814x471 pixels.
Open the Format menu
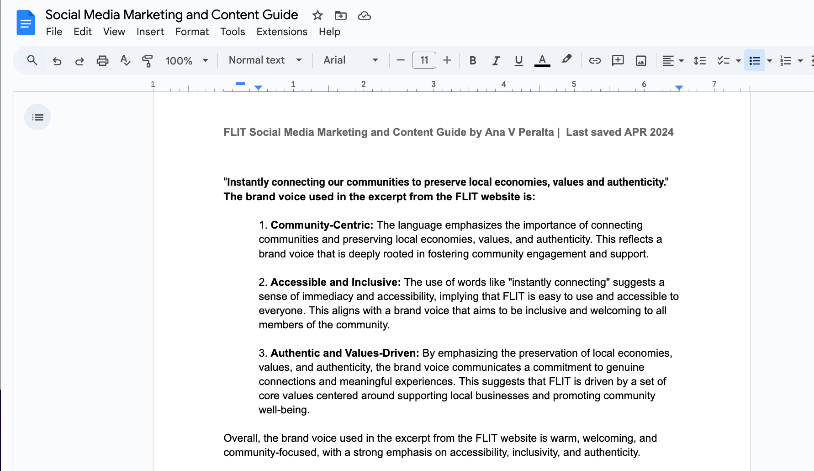pyautogui.click(x=192, y=32)
